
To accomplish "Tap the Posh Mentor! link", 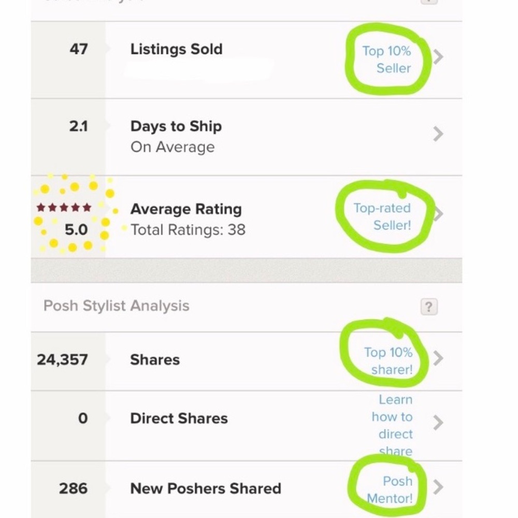I will [391, 490].
